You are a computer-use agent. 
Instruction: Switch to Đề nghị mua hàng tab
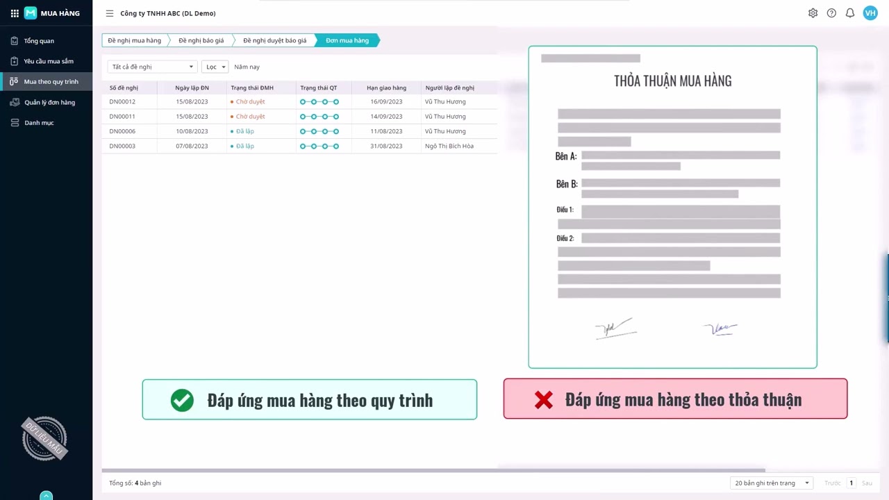(135, 40)
